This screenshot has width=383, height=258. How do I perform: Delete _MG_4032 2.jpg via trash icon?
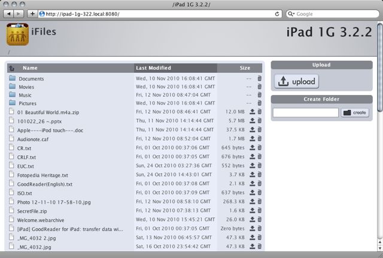click(x=259, y=237)
